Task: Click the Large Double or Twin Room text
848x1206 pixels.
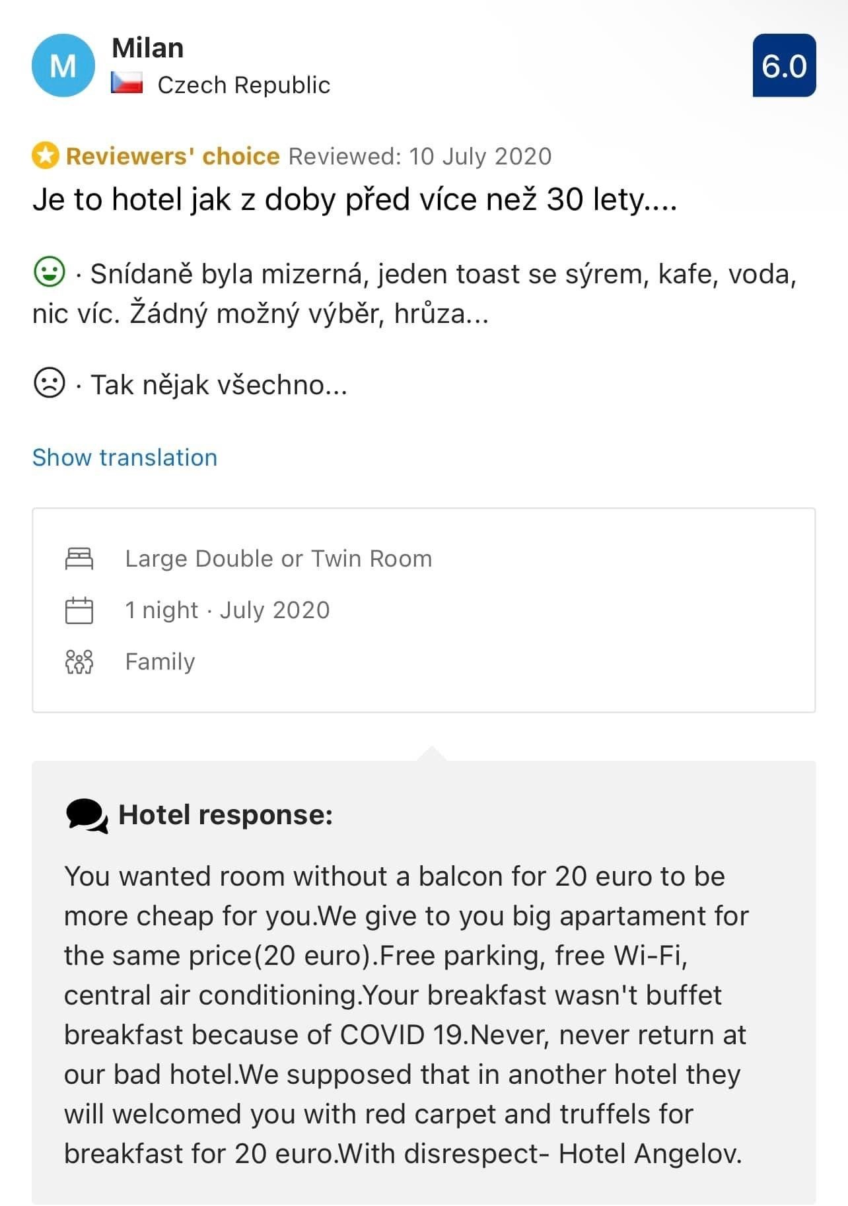Action: click(x=279, y=559)
